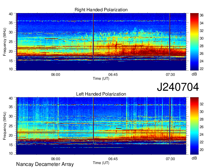
Task: Click 28 value on Right Handed color bar
Action: [x=202, y=46]
